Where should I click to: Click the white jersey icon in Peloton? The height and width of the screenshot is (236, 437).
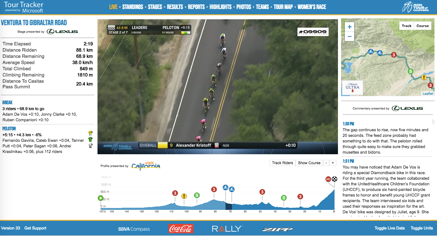[90, 145]
